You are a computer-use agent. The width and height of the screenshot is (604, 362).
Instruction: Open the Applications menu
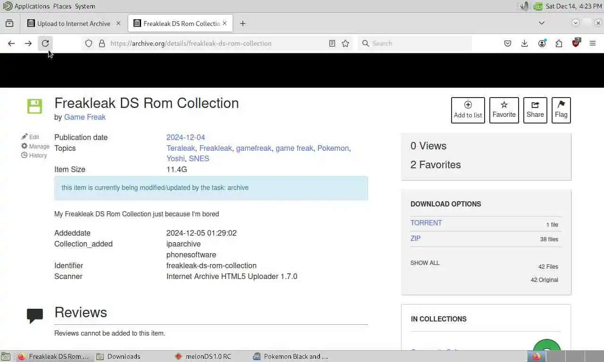click(32, 6)
